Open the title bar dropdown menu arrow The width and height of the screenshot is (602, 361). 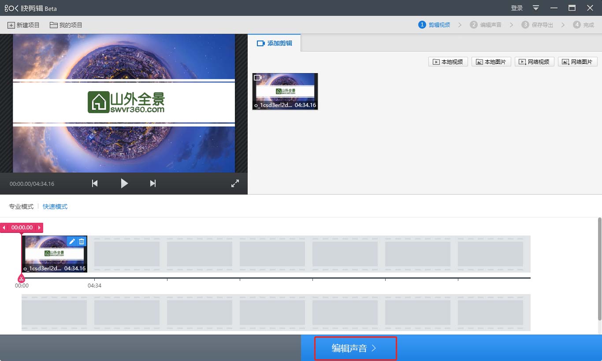pos(536,8)
